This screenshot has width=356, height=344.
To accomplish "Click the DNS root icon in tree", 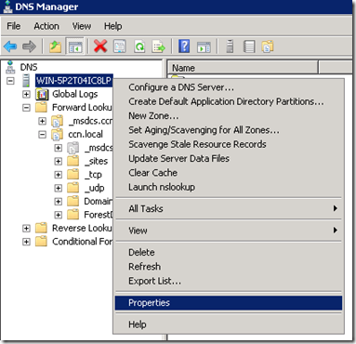I will point(10,67).
